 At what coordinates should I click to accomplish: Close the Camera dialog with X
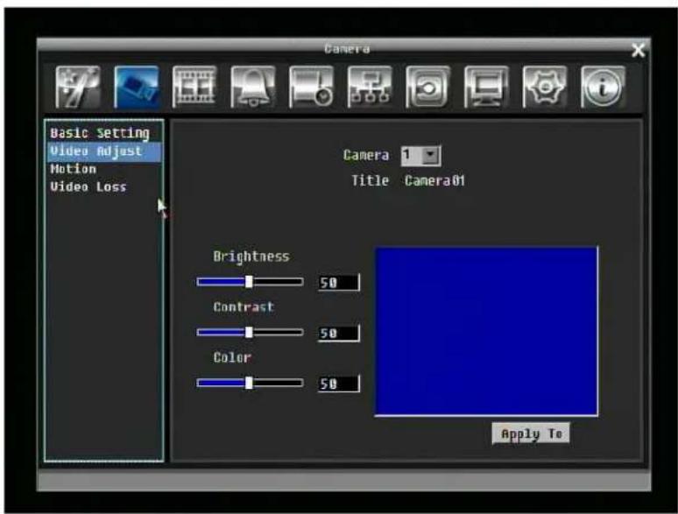point(639,50)
